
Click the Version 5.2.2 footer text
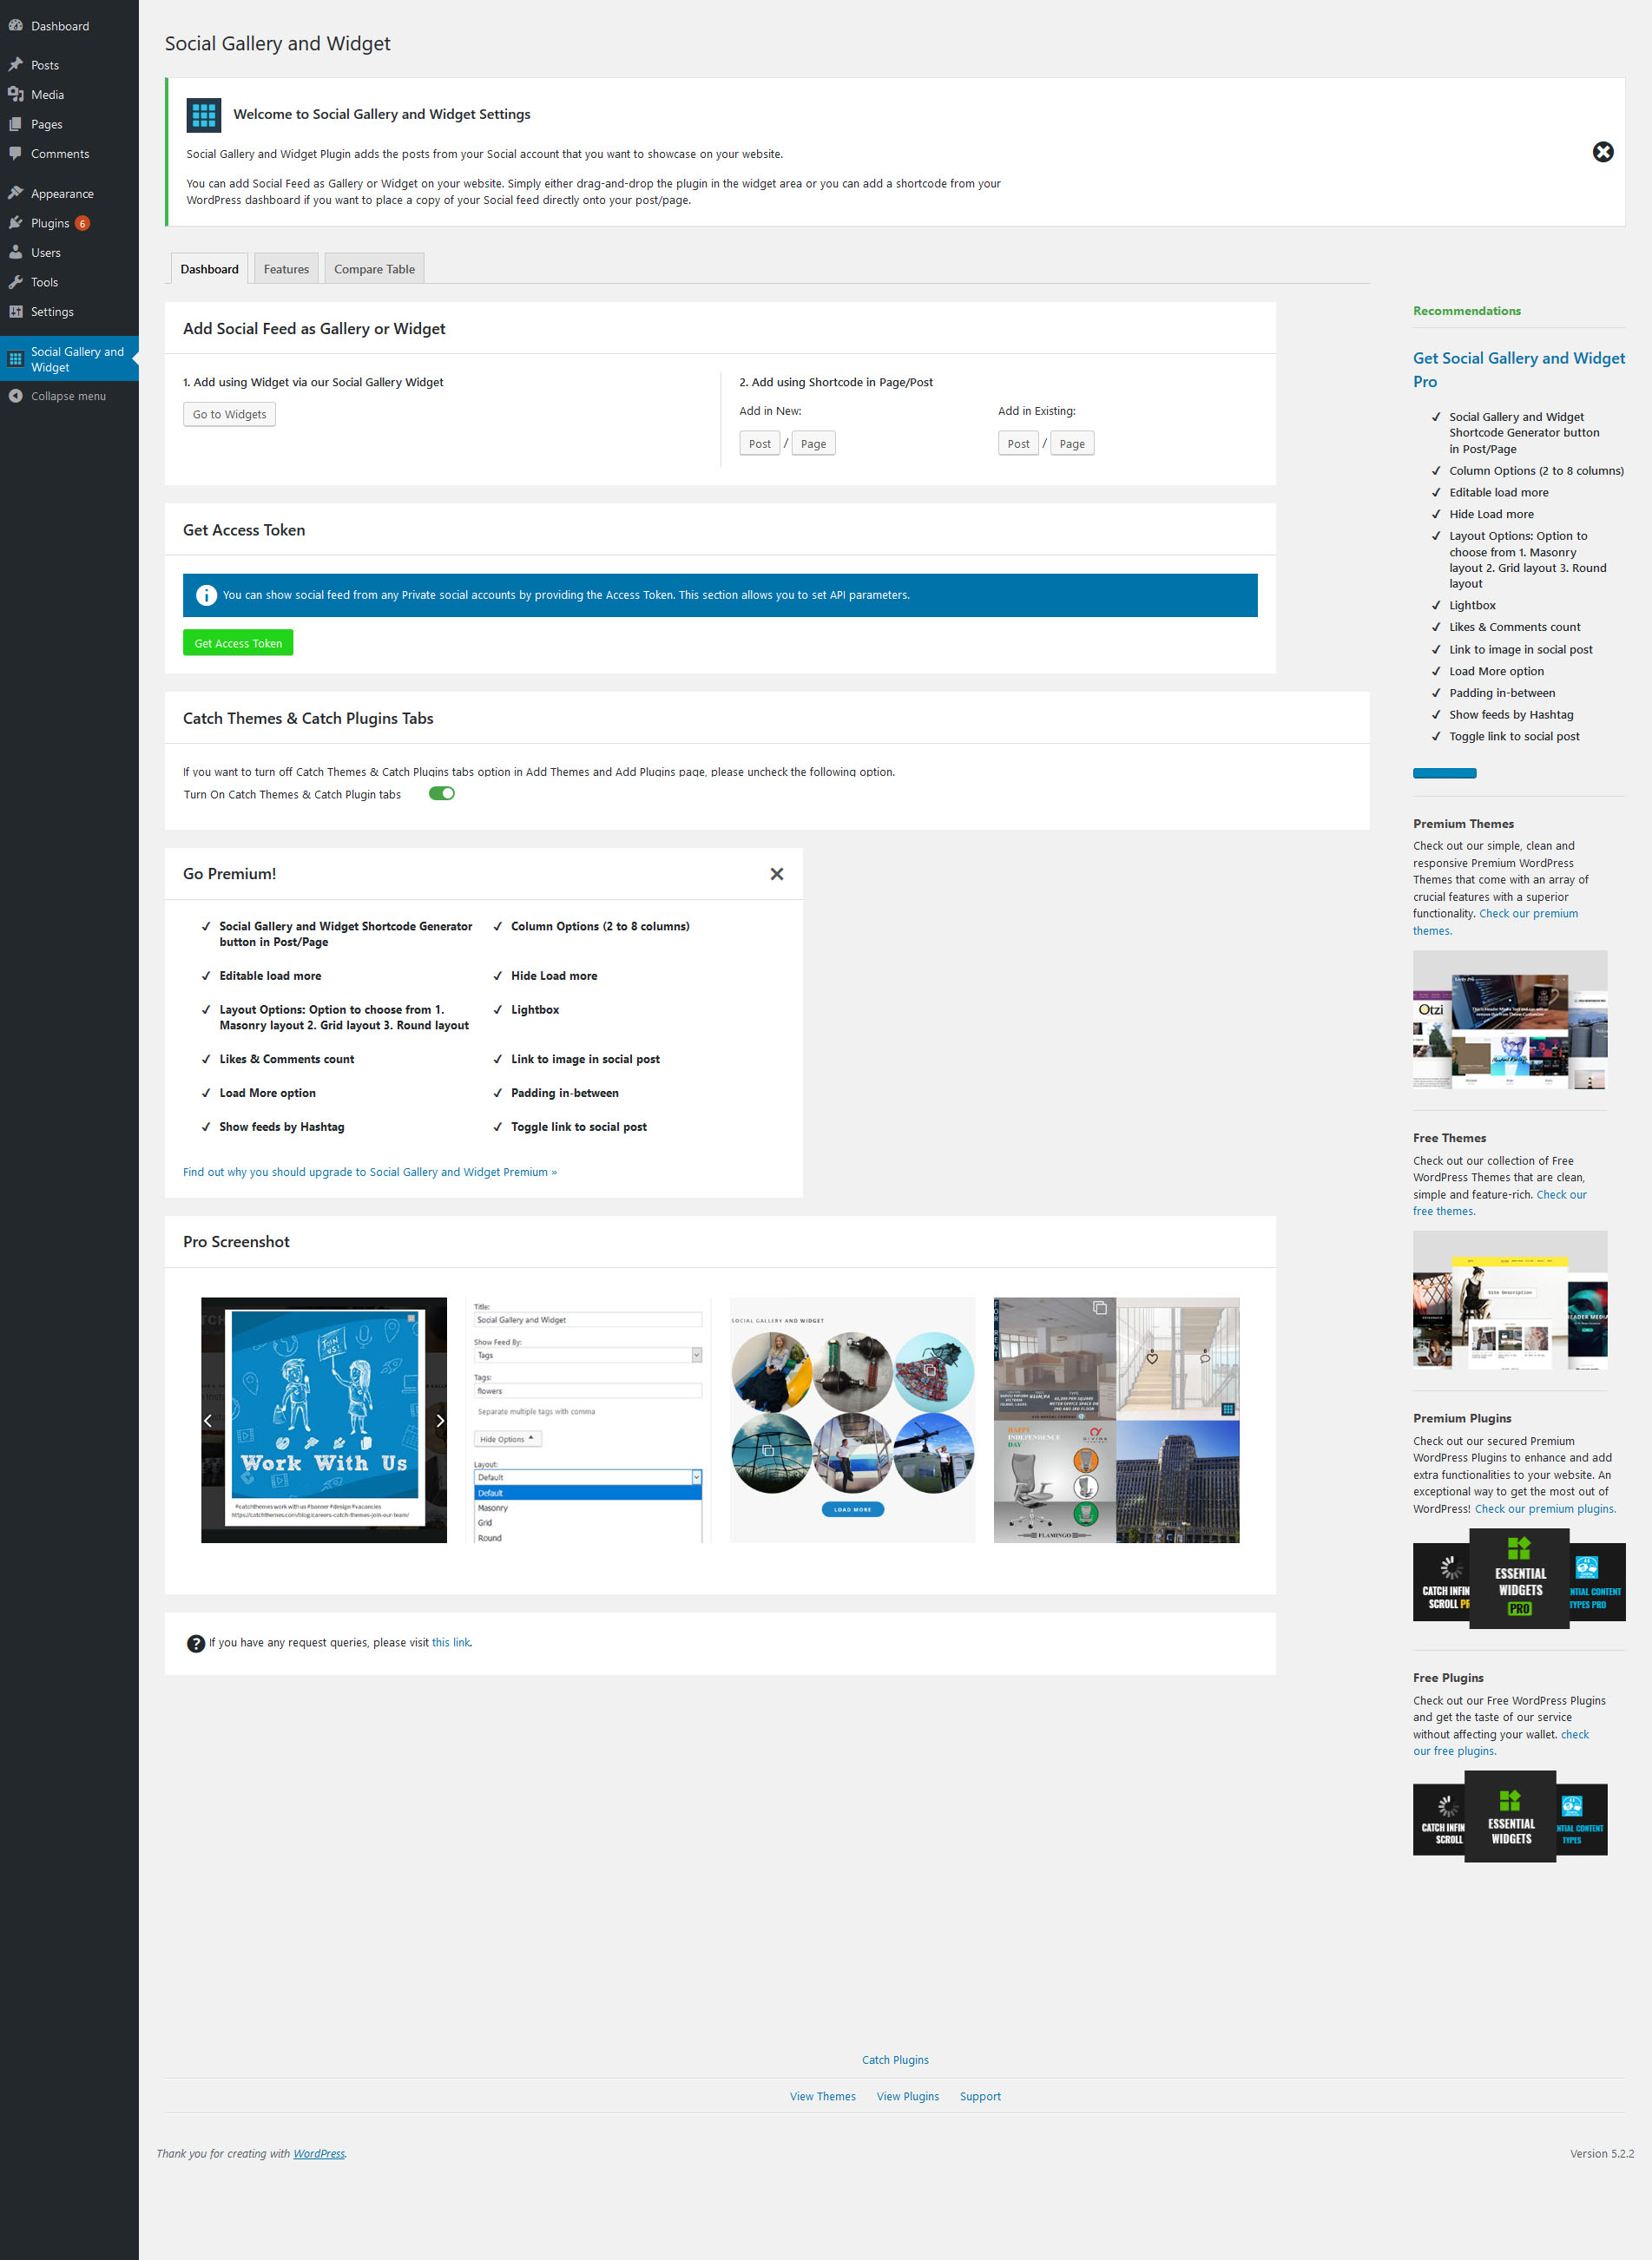[x=1601, y=2154]
